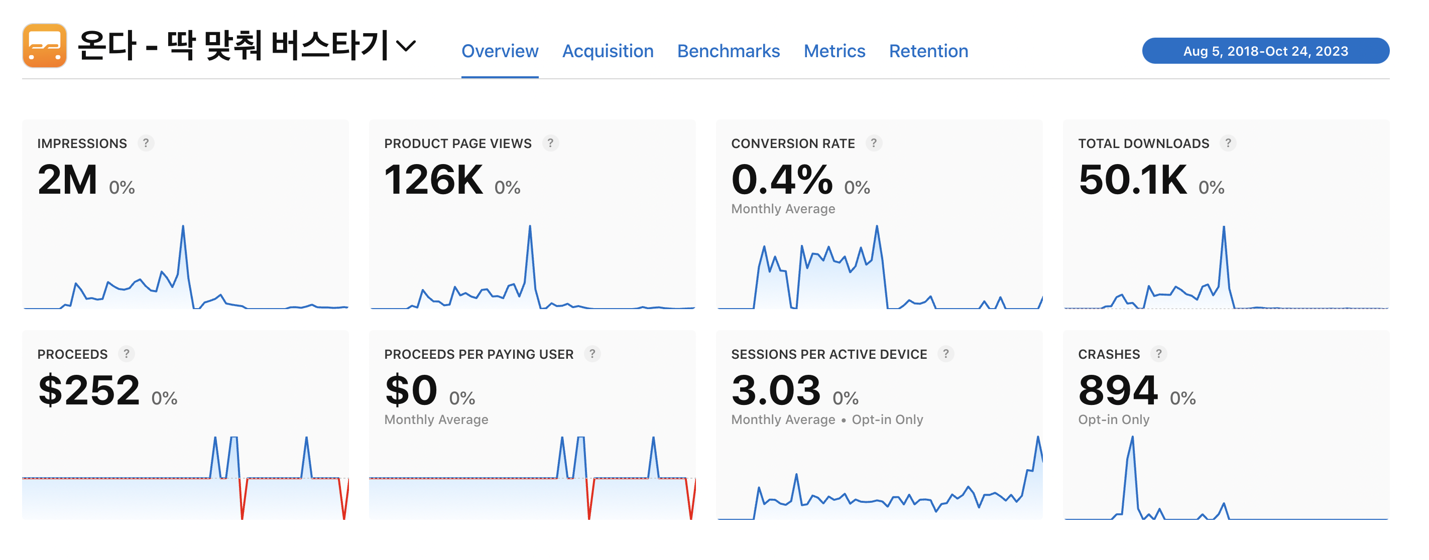Screen dimensions: 1429x560
Task: Click the orange bus app icon
Action: click(44, 46)
